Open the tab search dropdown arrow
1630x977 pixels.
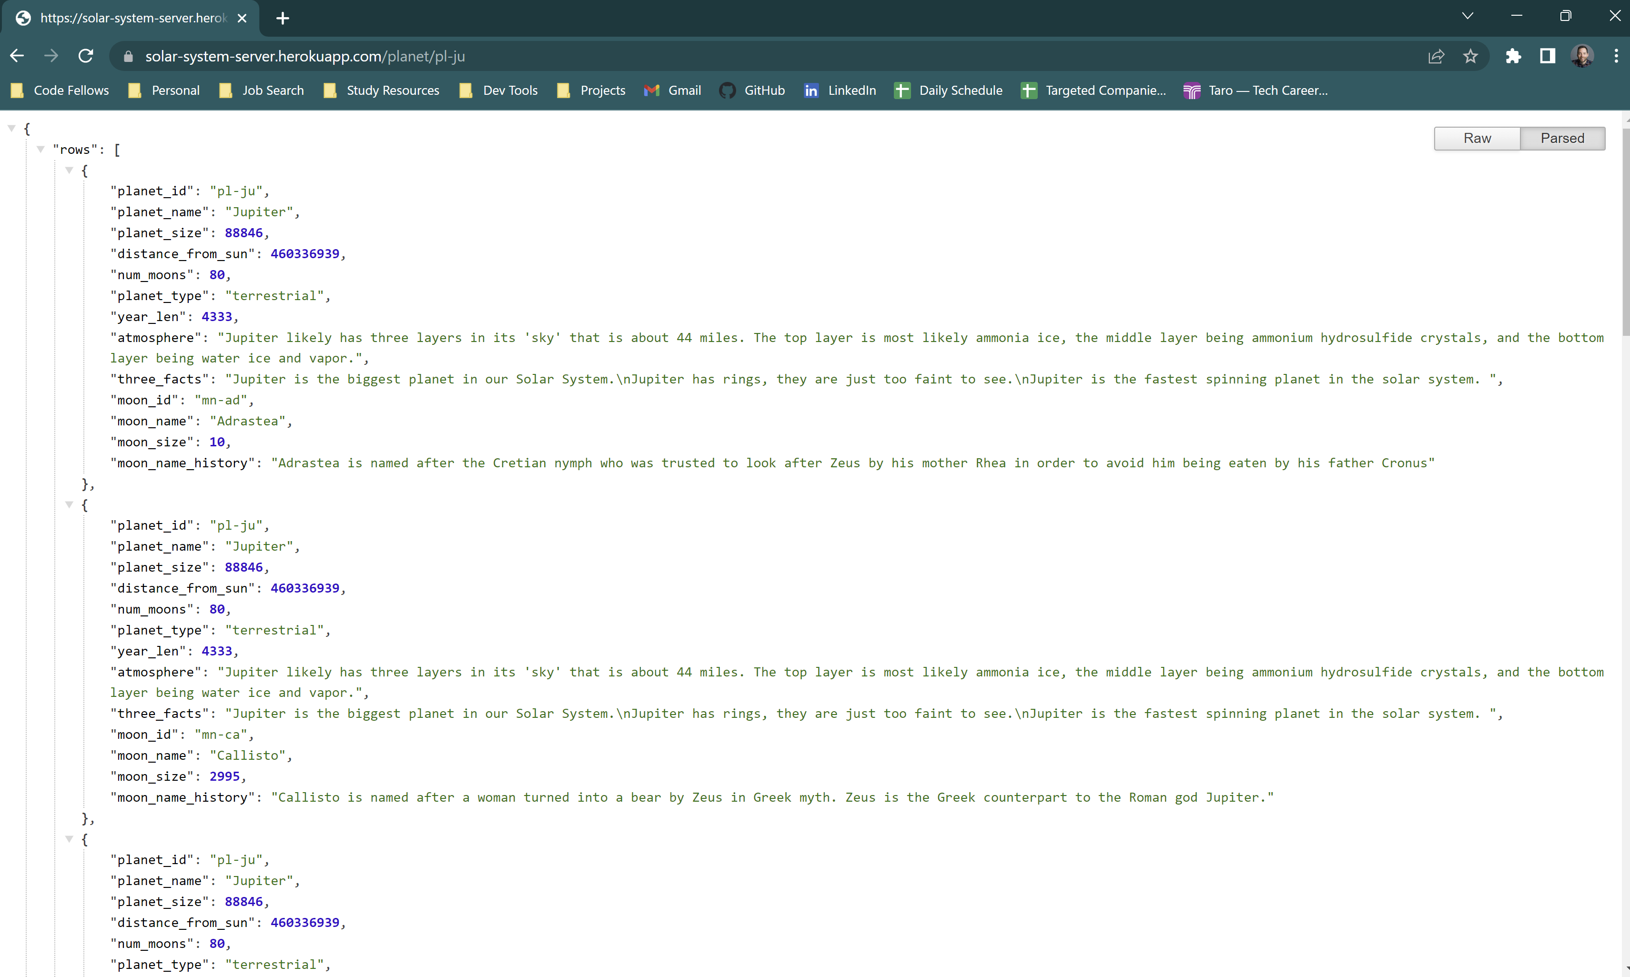pyautogui.click(x=1468, y=17)
